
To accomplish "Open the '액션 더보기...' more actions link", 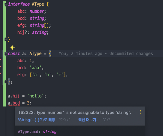I will tap(89, 120).
